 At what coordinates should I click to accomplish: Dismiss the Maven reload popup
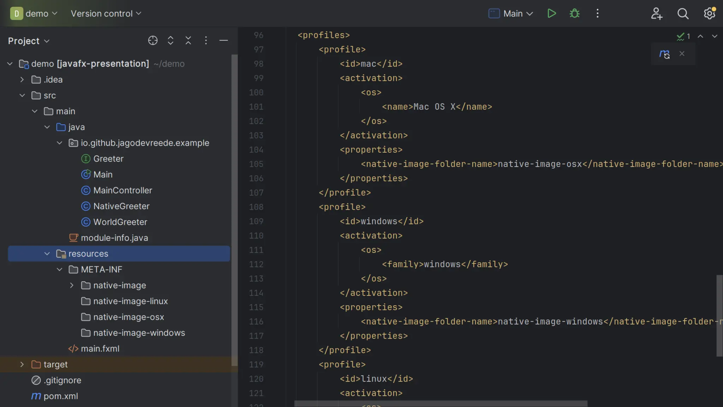tap(682, 54)
